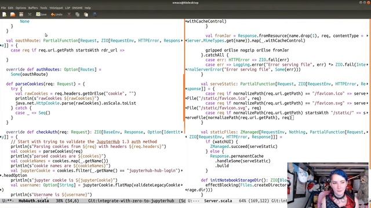Click the text cursor box after 'req)' in right pane
The height and width of the screenshot is (208, 371).
[x=292, y=117]
